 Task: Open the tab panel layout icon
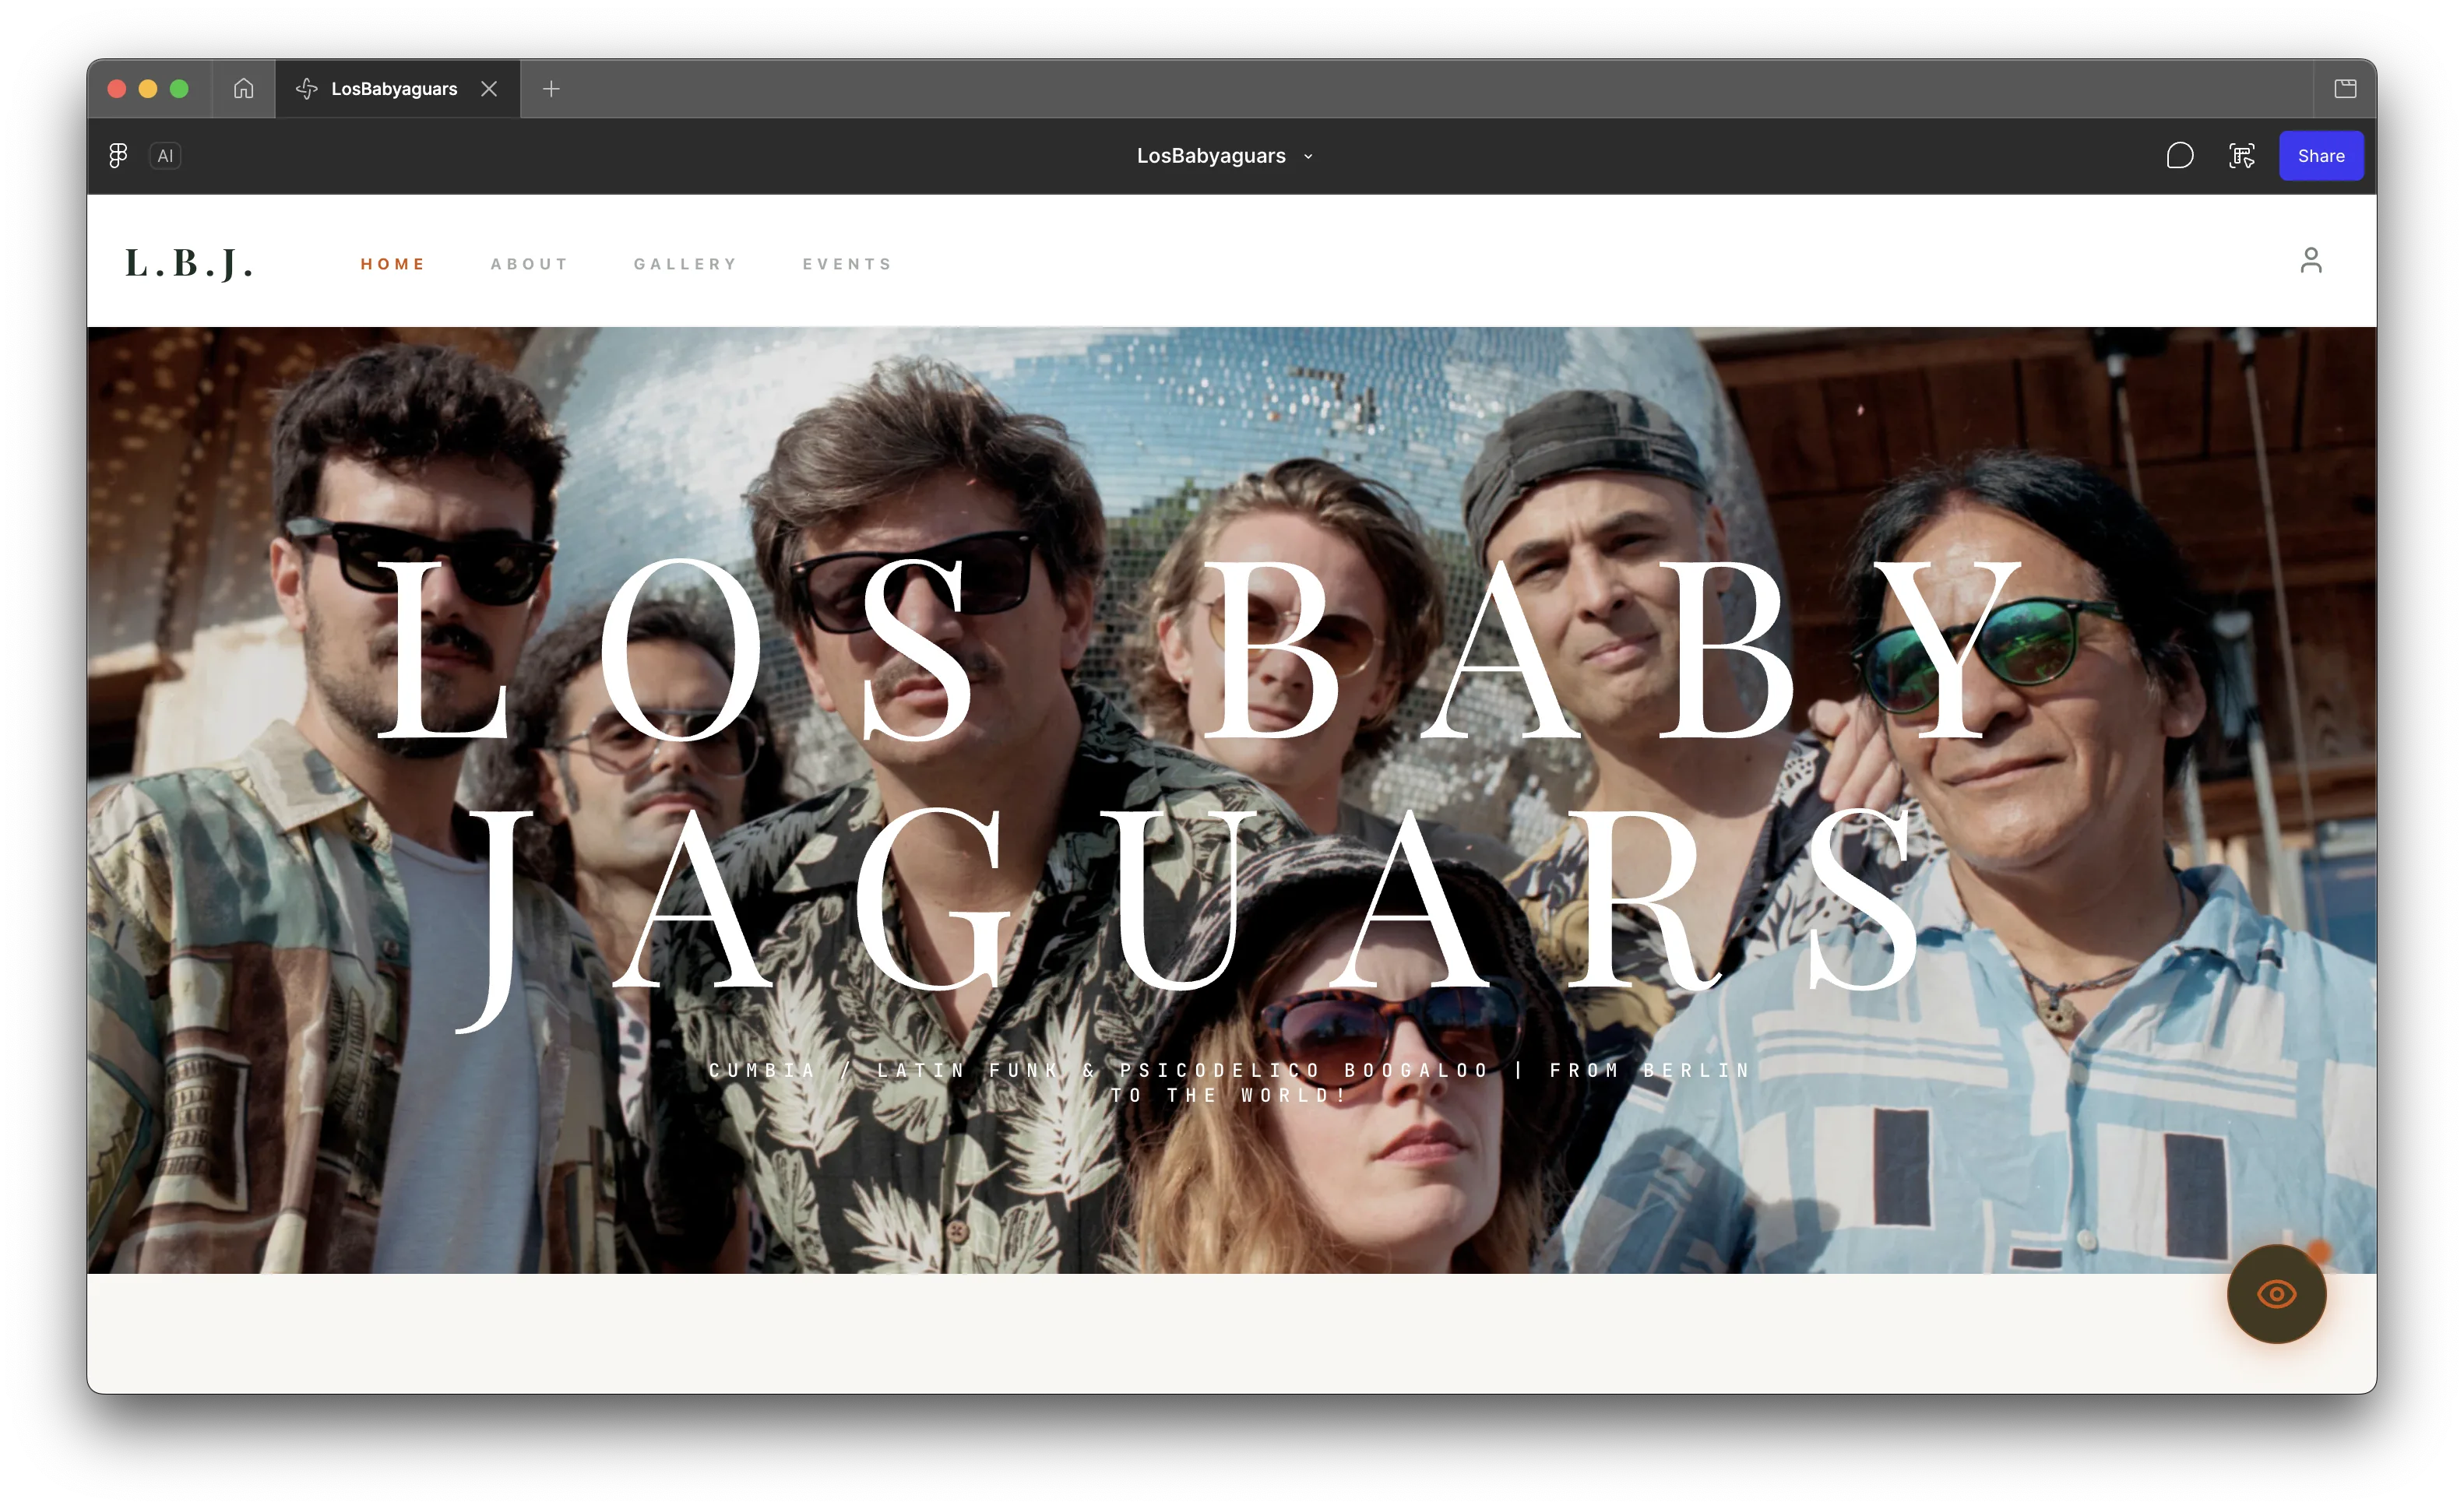coord(2345,89)
